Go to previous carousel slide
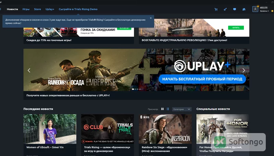This screenshot has height=156, width=274. click(29, 70)
